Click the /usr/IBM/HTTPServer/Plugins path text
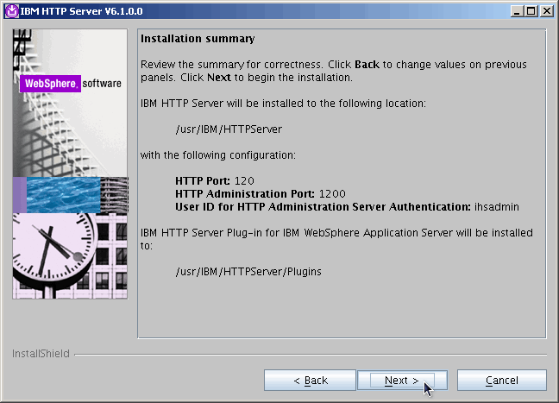 248,271
